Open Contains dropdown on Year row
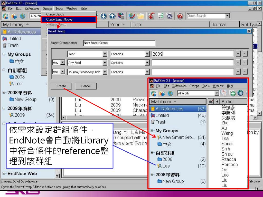The height and width of the screenshot is (197, 263). [147, 54]
